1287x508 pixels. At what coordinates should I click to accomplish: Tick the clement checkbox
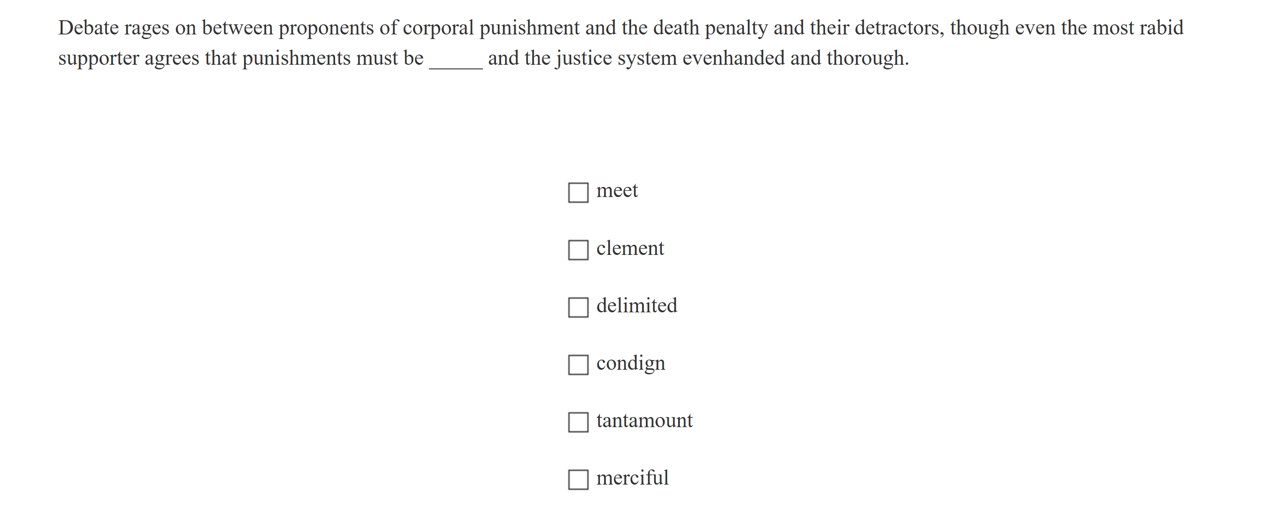(x=578, y=250)
